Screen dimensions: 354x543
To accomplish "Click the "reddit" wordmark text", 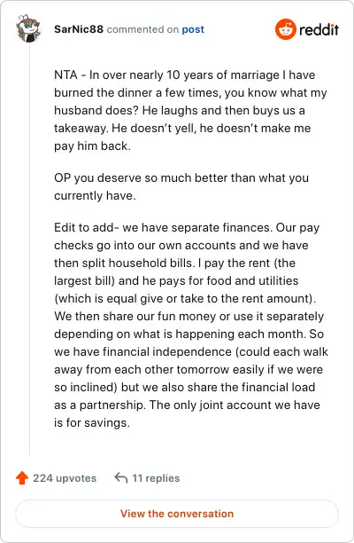I will pyautogui.click(x=319, y=30).
